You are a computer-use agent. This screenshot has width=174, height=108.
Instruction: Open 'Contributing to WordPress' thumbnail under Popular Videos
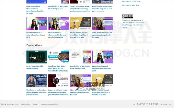pos(80,57)
